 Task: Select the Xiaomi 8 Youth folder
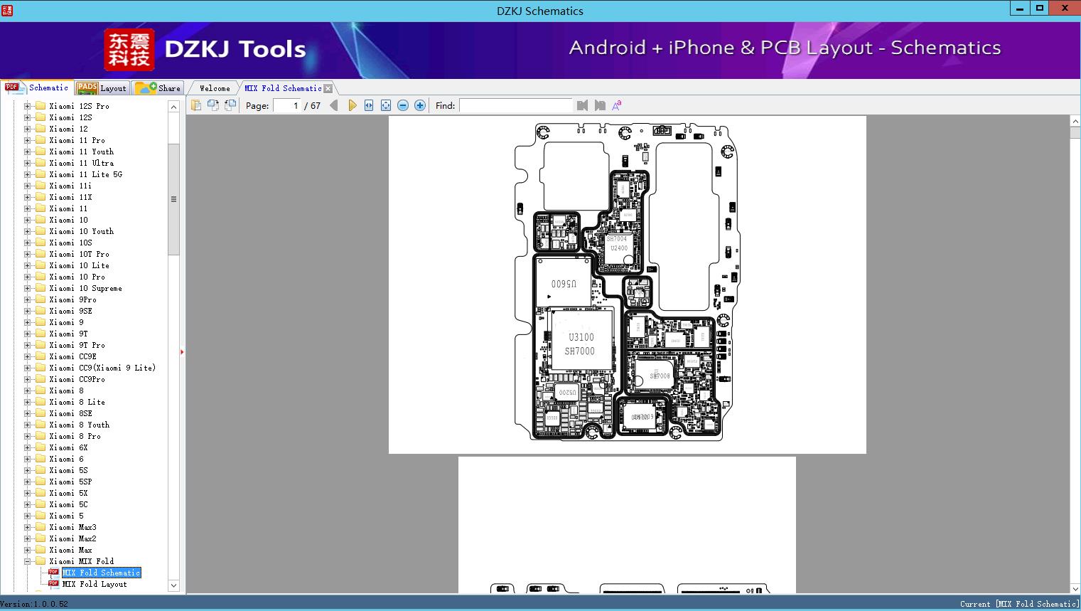[x=79, y=425]
